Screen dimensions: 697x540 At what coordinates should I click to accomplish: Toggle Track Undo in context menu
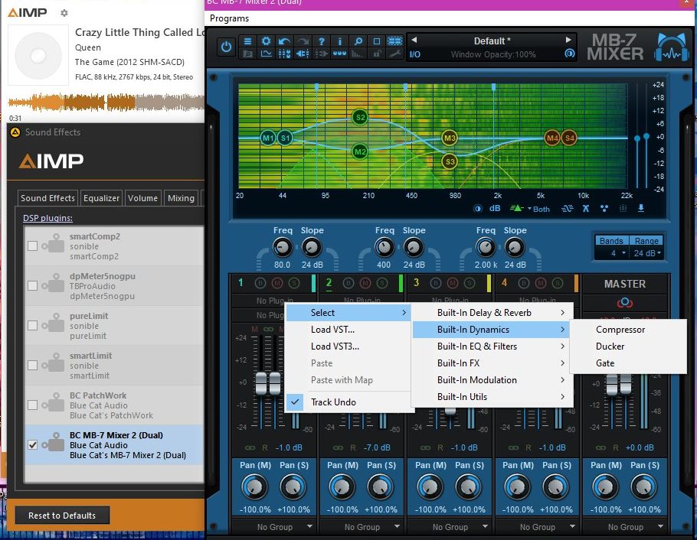tap(348, 402)
